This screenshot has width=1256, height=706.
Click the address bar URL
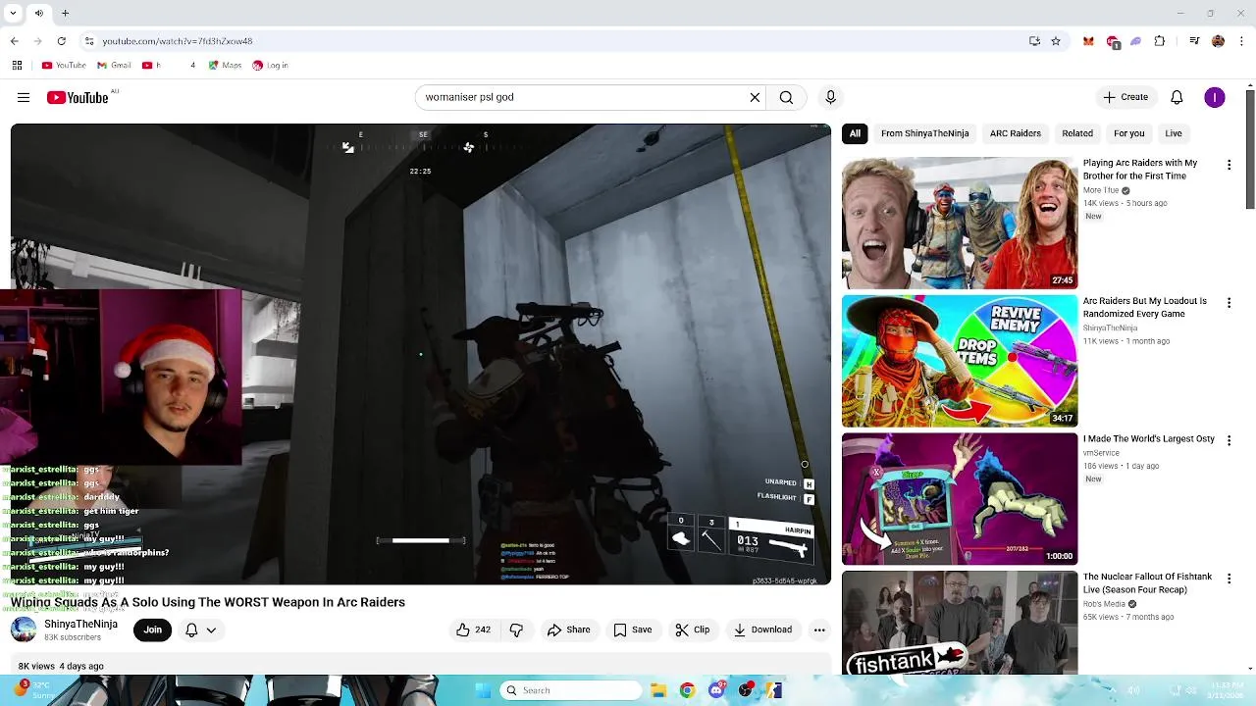pyautogui.click(x=178, y=41)
